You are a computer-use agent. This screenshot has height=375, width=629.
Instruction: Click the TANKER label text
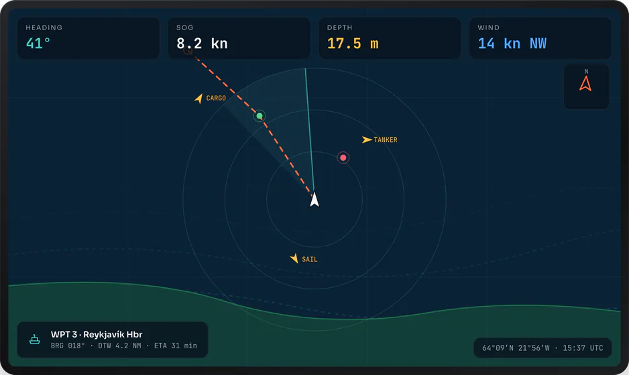[x=386, y=140]
